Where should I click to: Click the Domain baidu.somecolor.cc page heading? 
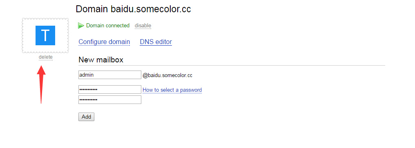(x=133, y=9)
